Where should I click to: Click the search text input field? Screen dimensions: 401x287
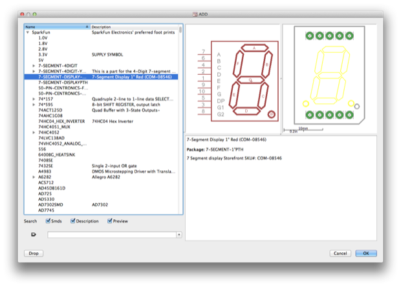click(112, 235)
